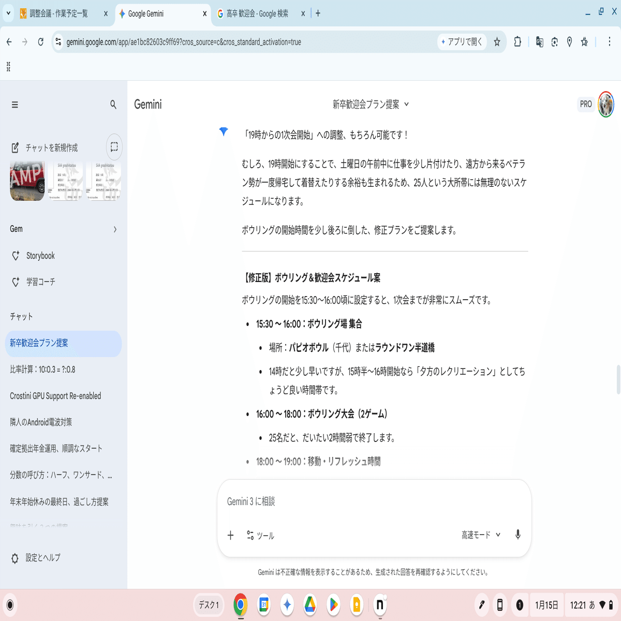Activate the microphone for voice input

517,535
